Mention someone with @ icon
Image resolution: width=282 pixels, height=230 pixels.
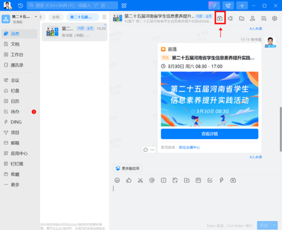pos(152,180)
